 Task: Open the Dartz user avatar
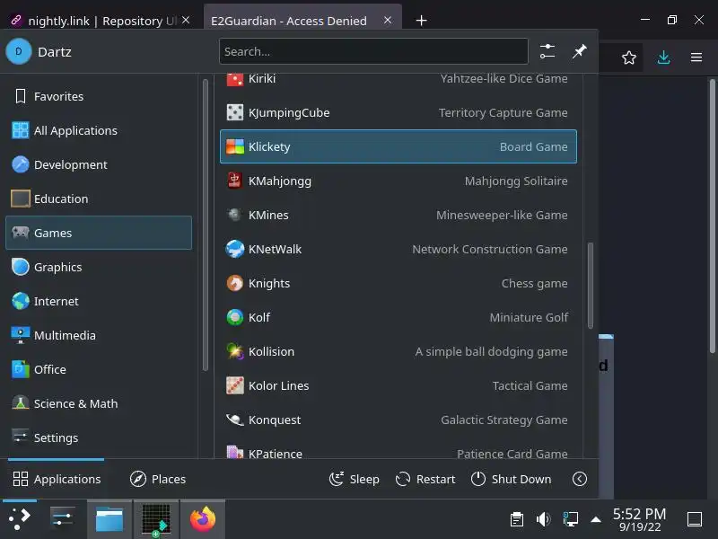(x=19, y=51)
